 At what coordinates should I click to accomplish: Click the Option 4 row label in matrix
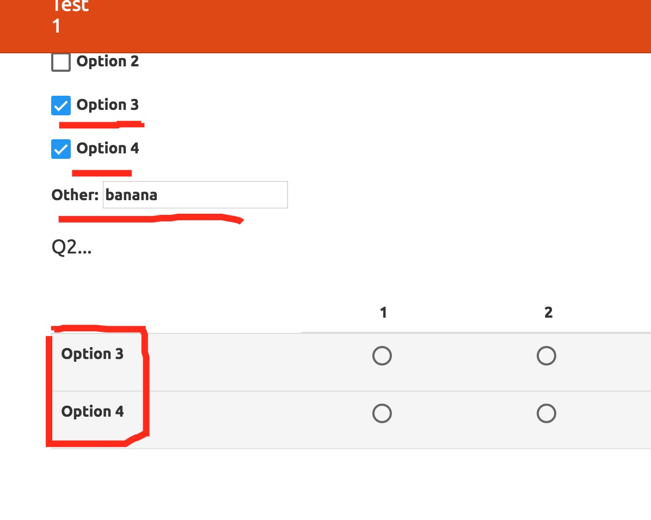pos(93,412)
